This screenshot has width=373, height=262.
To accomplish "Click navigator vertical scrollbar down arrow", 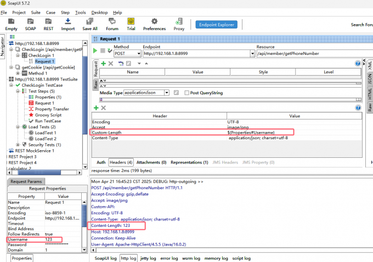I will tap(85, 167).
